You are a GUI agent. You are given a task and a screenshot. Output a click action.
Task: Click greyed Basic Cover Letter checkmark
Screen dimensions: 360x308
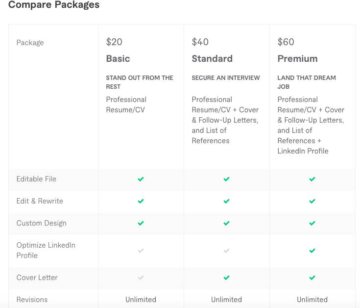(141, 278)
